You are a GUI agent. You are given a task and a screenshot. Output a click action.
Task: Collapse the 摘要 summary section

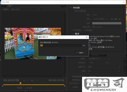[73, 34]
